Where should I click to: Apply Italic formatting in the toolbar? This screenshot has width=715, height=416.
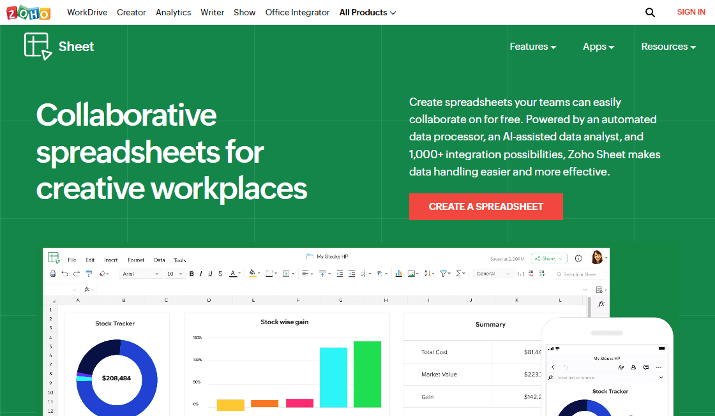click(x=200, y=273)
